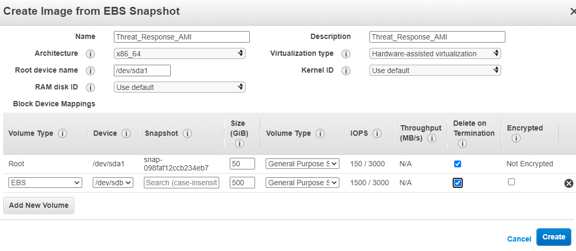The width and height of the screenshot is (576, 251).
Task: Click the Cancel link
Action: [519, 239]
